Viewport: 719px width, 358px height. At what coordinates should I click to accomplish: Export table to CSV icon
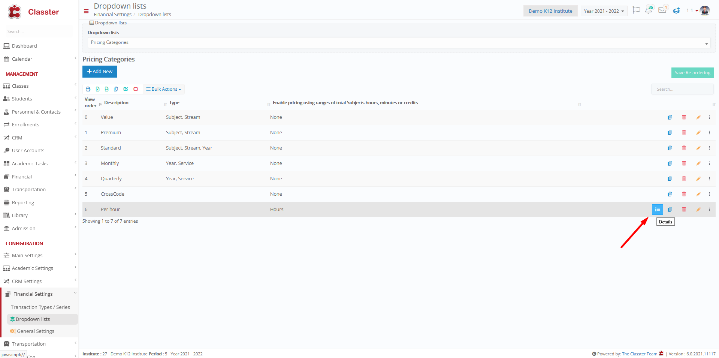point(107,89)
